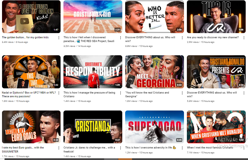The image size is (248, 160).
Task: Open more options for Nadal or Djokovic video
Action: tap(59, 93)
